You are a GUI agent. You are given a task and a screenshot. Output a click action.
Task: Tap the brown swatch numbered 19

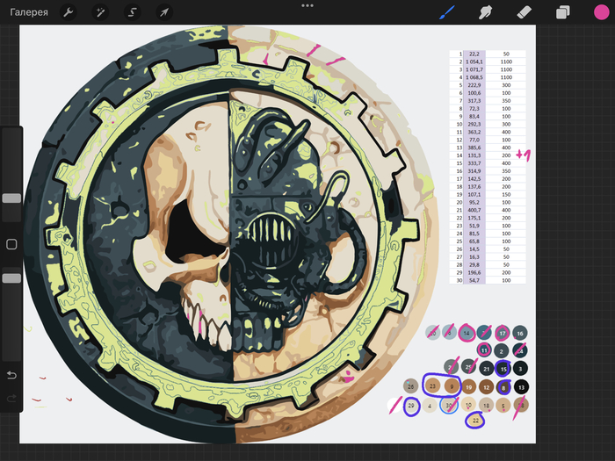(x=468, y=386)
